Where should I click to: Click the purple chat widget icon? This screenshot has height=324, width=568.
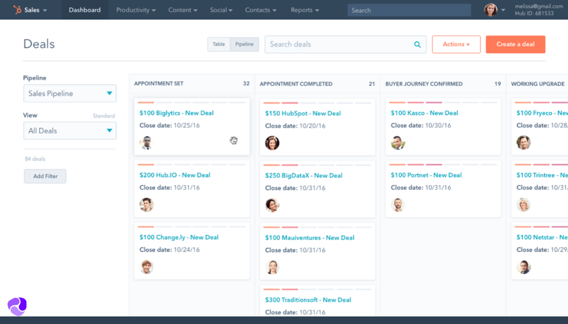click(x=17, y=306)
